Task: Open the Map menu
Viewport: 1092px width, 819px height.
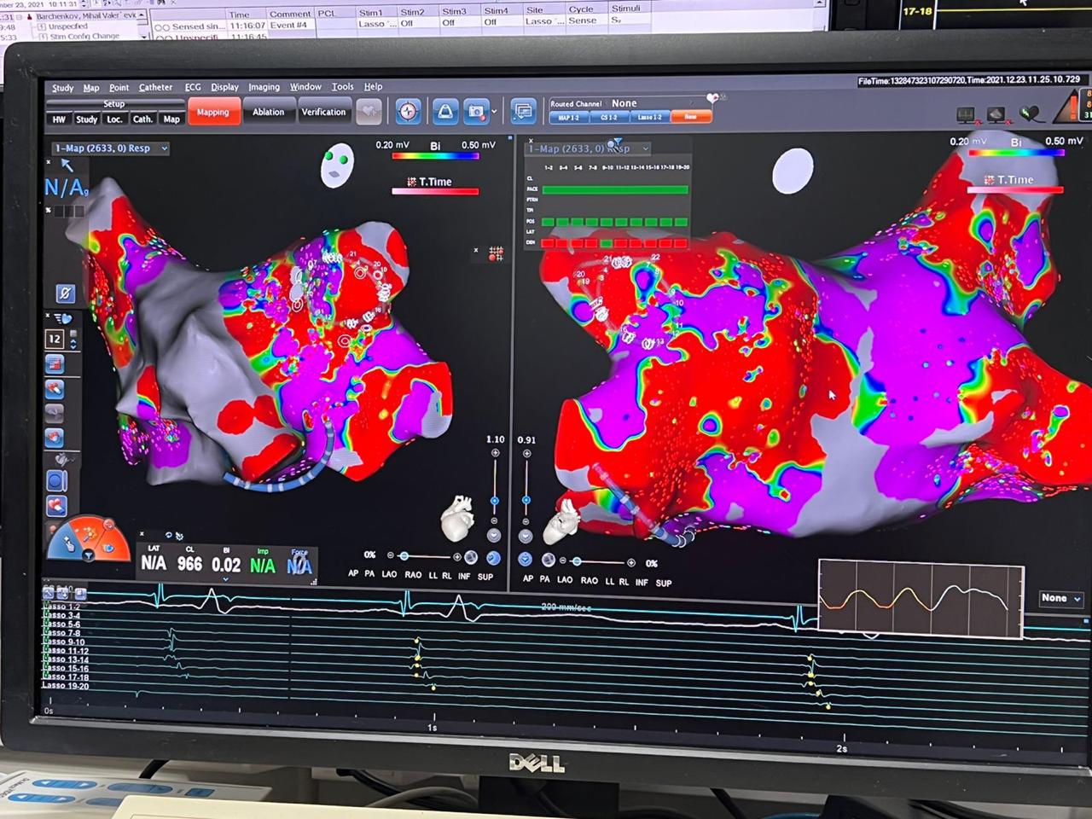Action: tap(90, 88)
